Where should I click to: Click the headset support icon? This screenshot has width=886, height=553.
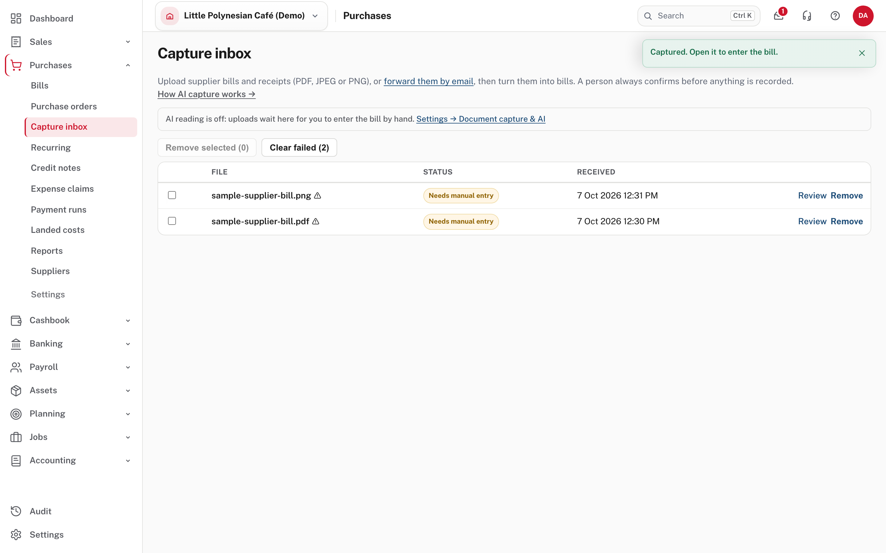tap(807, 16)
